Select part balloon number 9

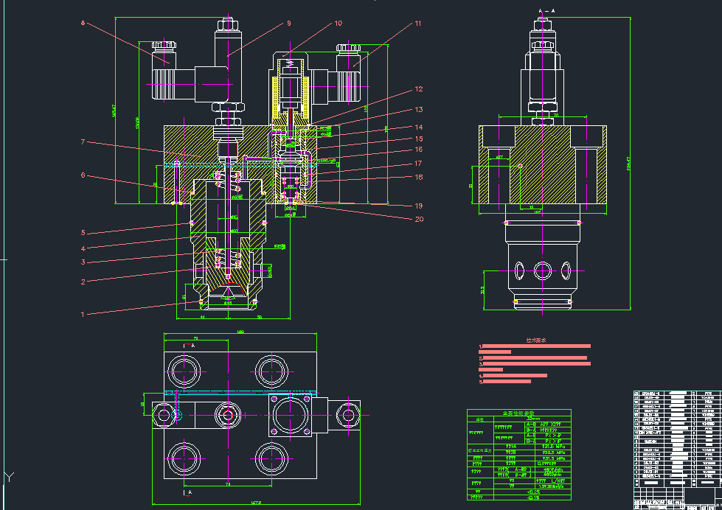pos(290,22)
